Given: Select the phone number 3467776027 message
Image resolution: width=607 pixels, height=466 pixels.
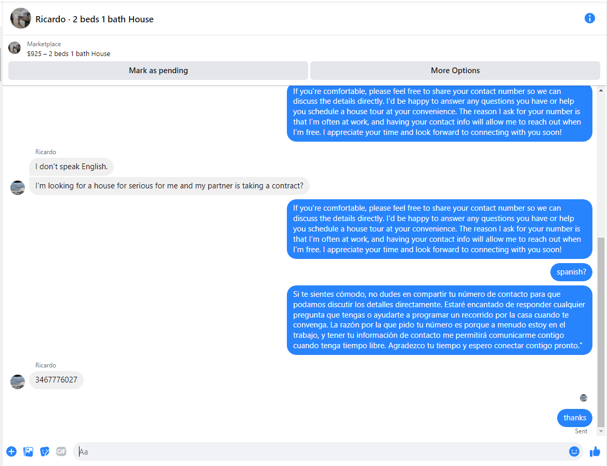Looking at the screenshot, I should click(56, 380).
